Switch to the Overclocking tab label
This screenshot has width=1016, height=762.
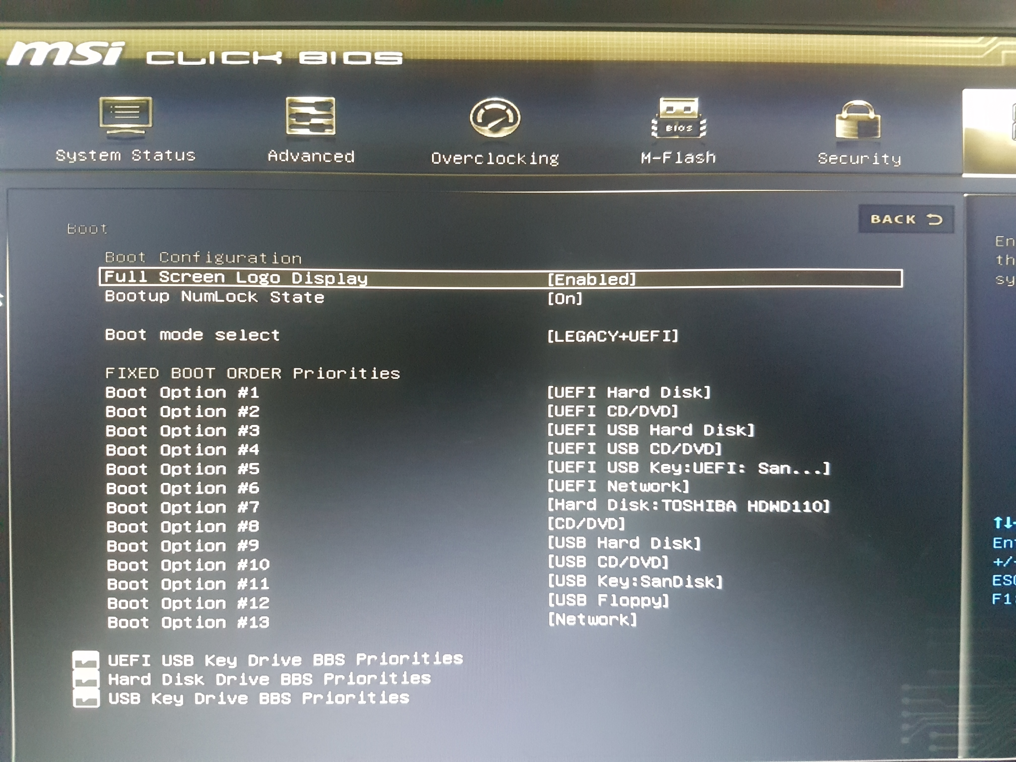pyautogui.click(x=495, y=158)
